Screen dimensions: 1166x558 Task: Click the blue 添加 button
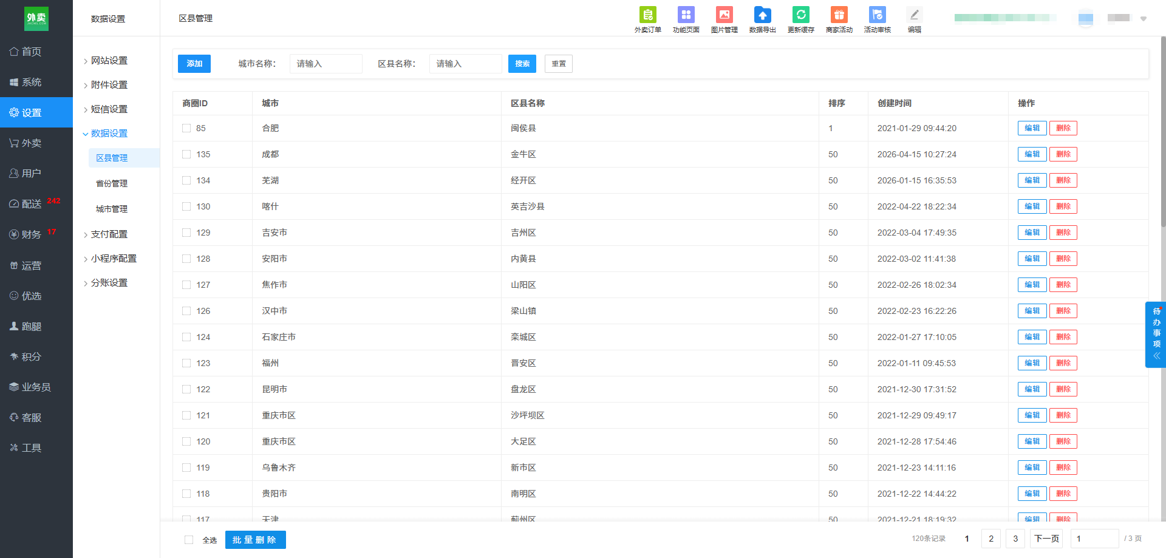[194, 64]
